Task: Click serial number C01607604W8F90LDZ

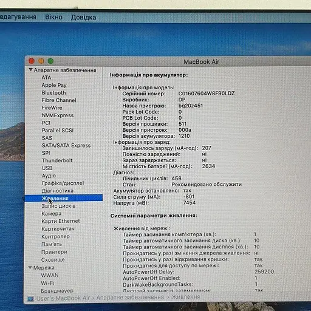Action: click(x=207, y=94)
